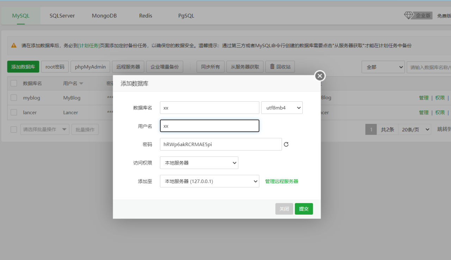This screenshot has height=260, width=451.
Task: Check the lancer database row checkbox
Action: pos(14,112)
